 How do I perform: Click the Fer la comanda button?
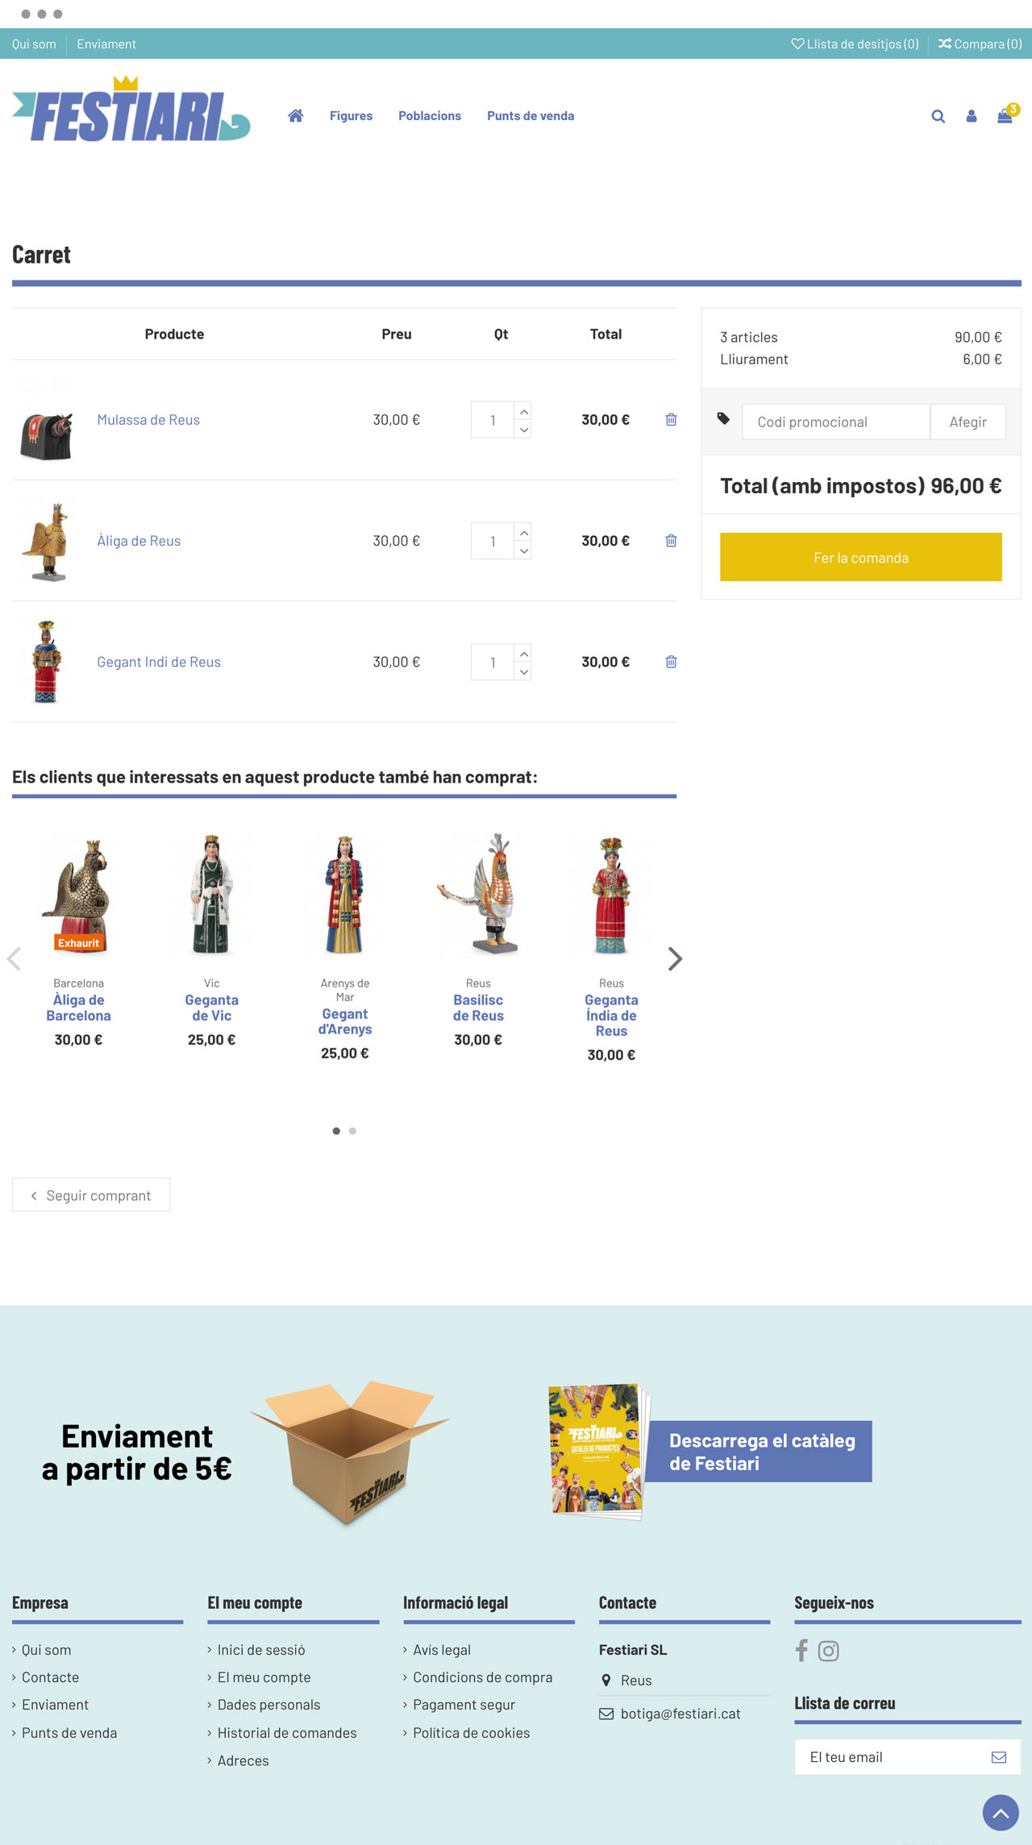[860, 557]
